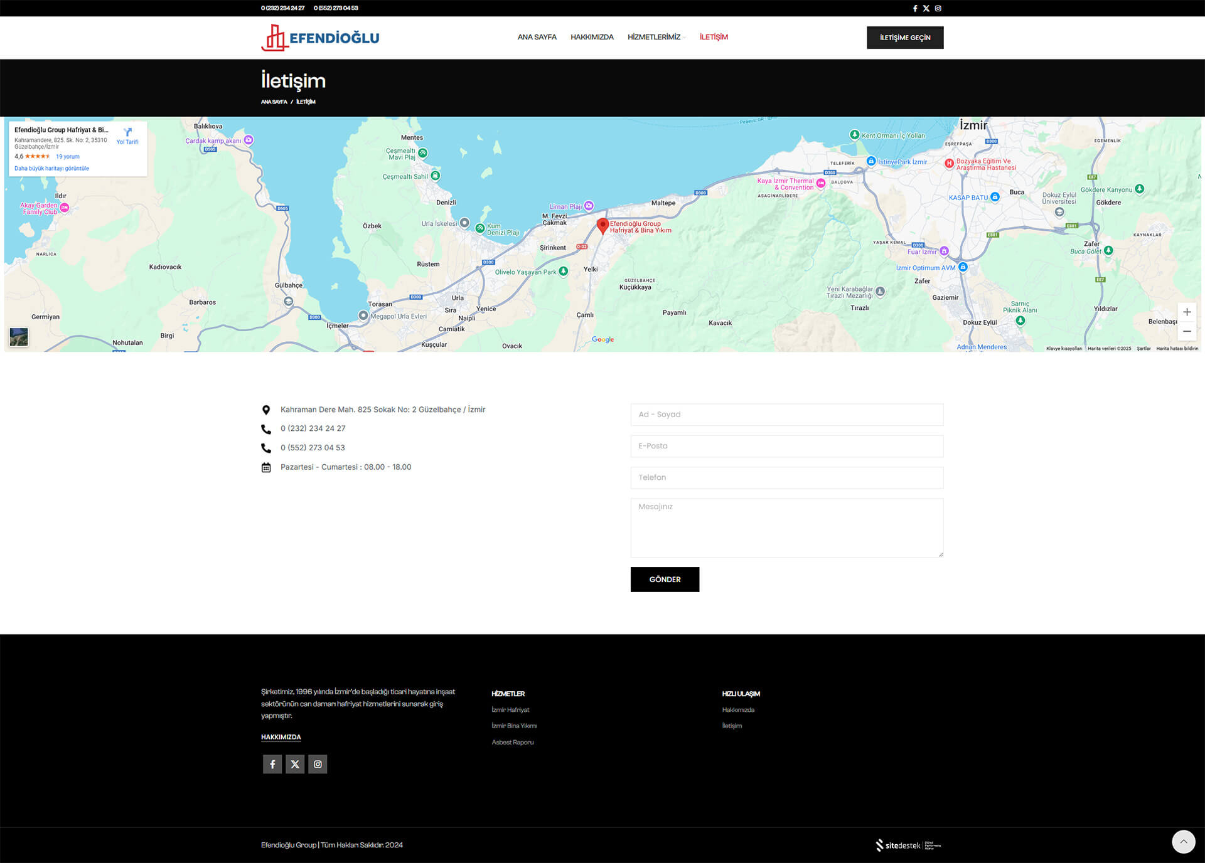Click the Fuar İzmir map marker

pyautogui.click(x=944, y=251)
